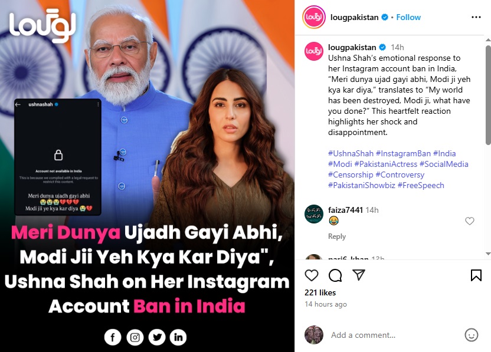Click lougpakistan username in caption
Viewport: 491px width, 352px height.
[352, 47]
